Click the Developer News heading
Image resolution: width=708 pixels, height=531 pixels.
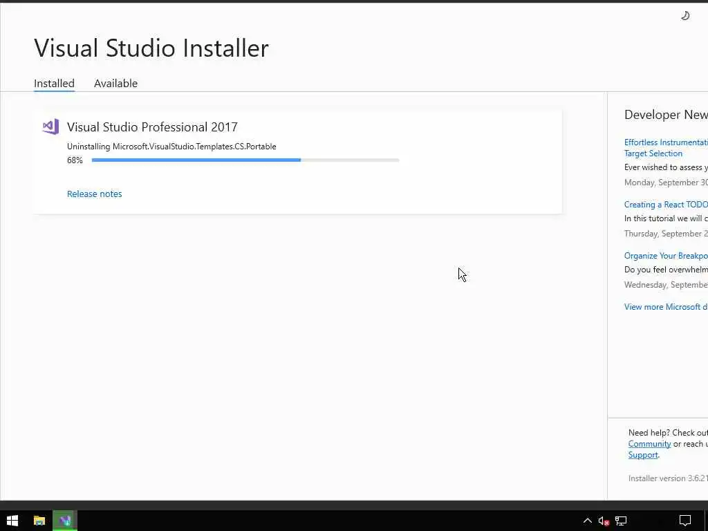(666, 115)
